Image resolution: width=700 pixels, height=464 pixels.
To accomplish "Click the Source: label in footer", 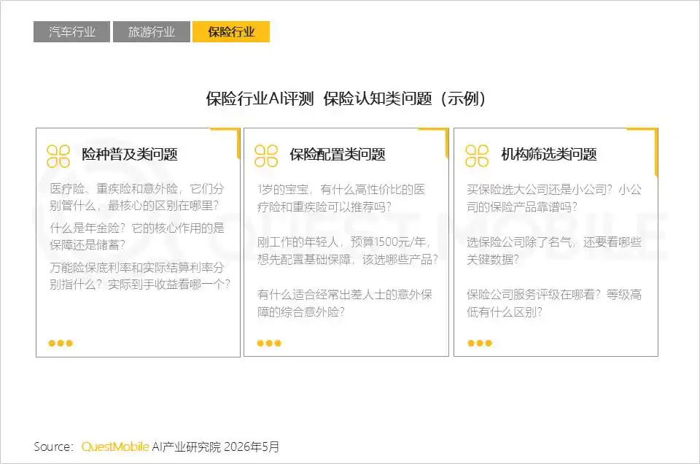I will tap(53, 446).
